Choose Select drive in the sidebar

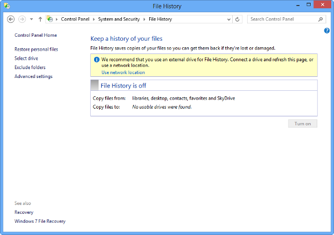[x=26, y=58]
